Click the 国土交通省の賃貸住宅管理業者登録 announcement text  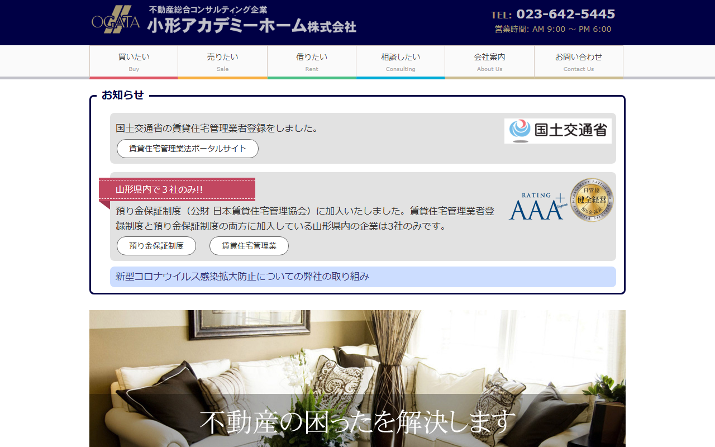(x=217, y=128)
